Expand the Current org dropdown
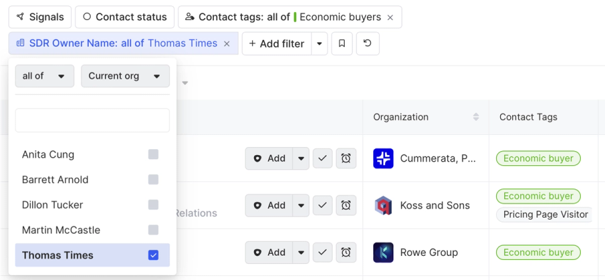The image size is (605, 280). click(x=125, y=76)
